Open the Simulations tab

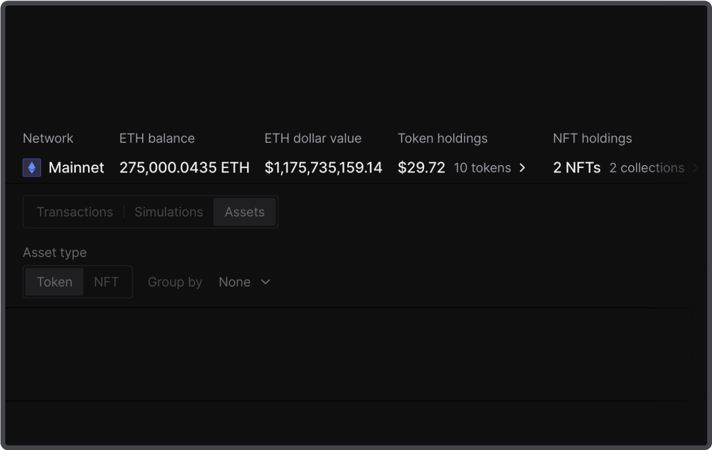pyautogui.click(x=169, y=212)
